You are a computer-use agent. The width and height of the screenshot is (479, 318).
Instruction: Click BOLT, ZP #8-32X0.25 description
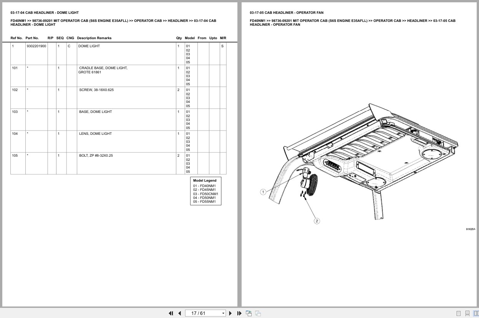pyautogui.click(x=96, y=156)
